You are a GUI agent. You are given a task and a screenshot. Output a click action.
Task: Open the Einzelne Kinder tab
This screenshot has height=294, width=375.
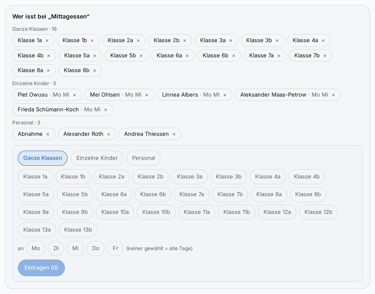(x=97, y=158)
